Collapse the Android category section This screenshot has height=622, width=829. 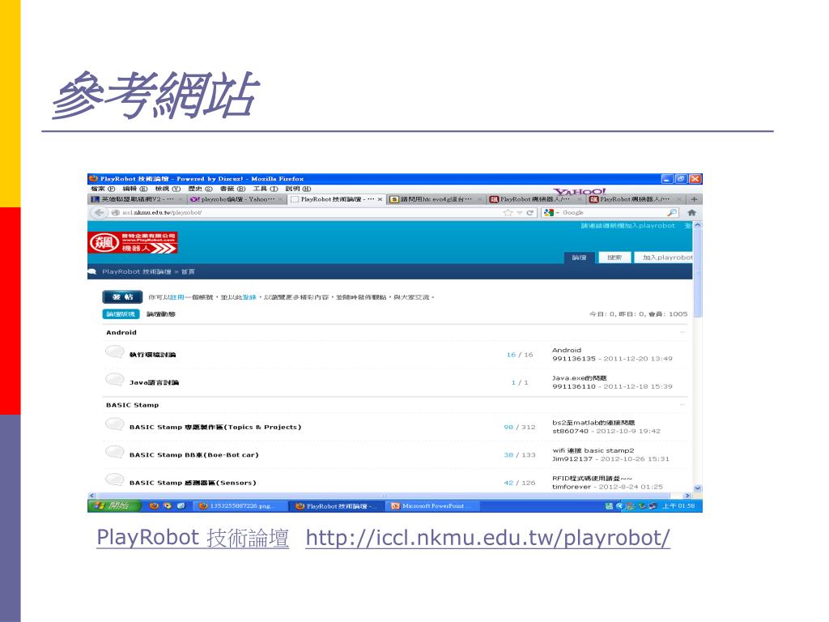click(682, 333)
